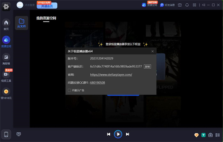
Task: Click the user avatar to log in
Action: (20, 5)
